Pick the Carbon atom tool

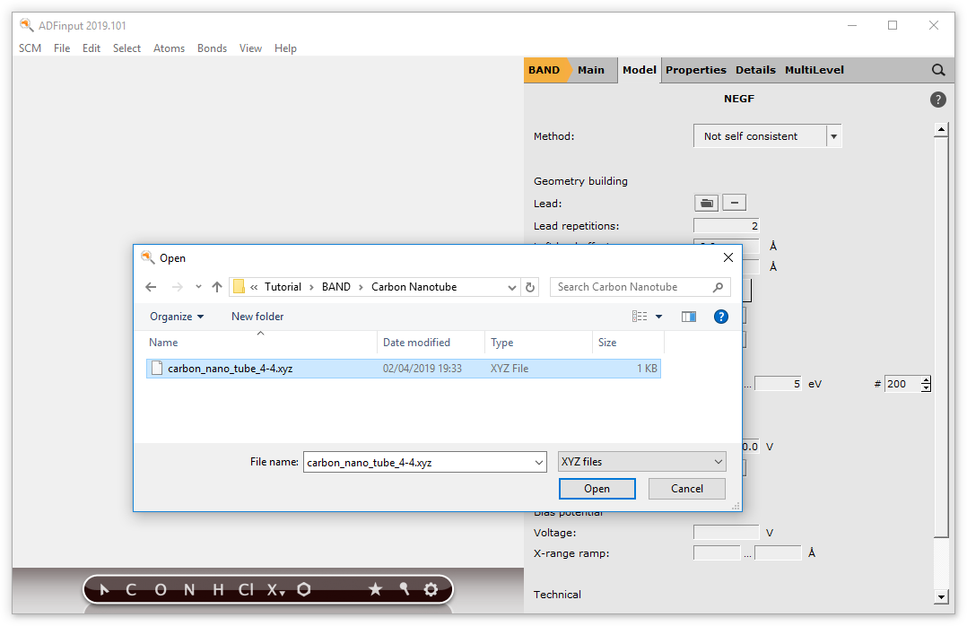coord(131,589)
